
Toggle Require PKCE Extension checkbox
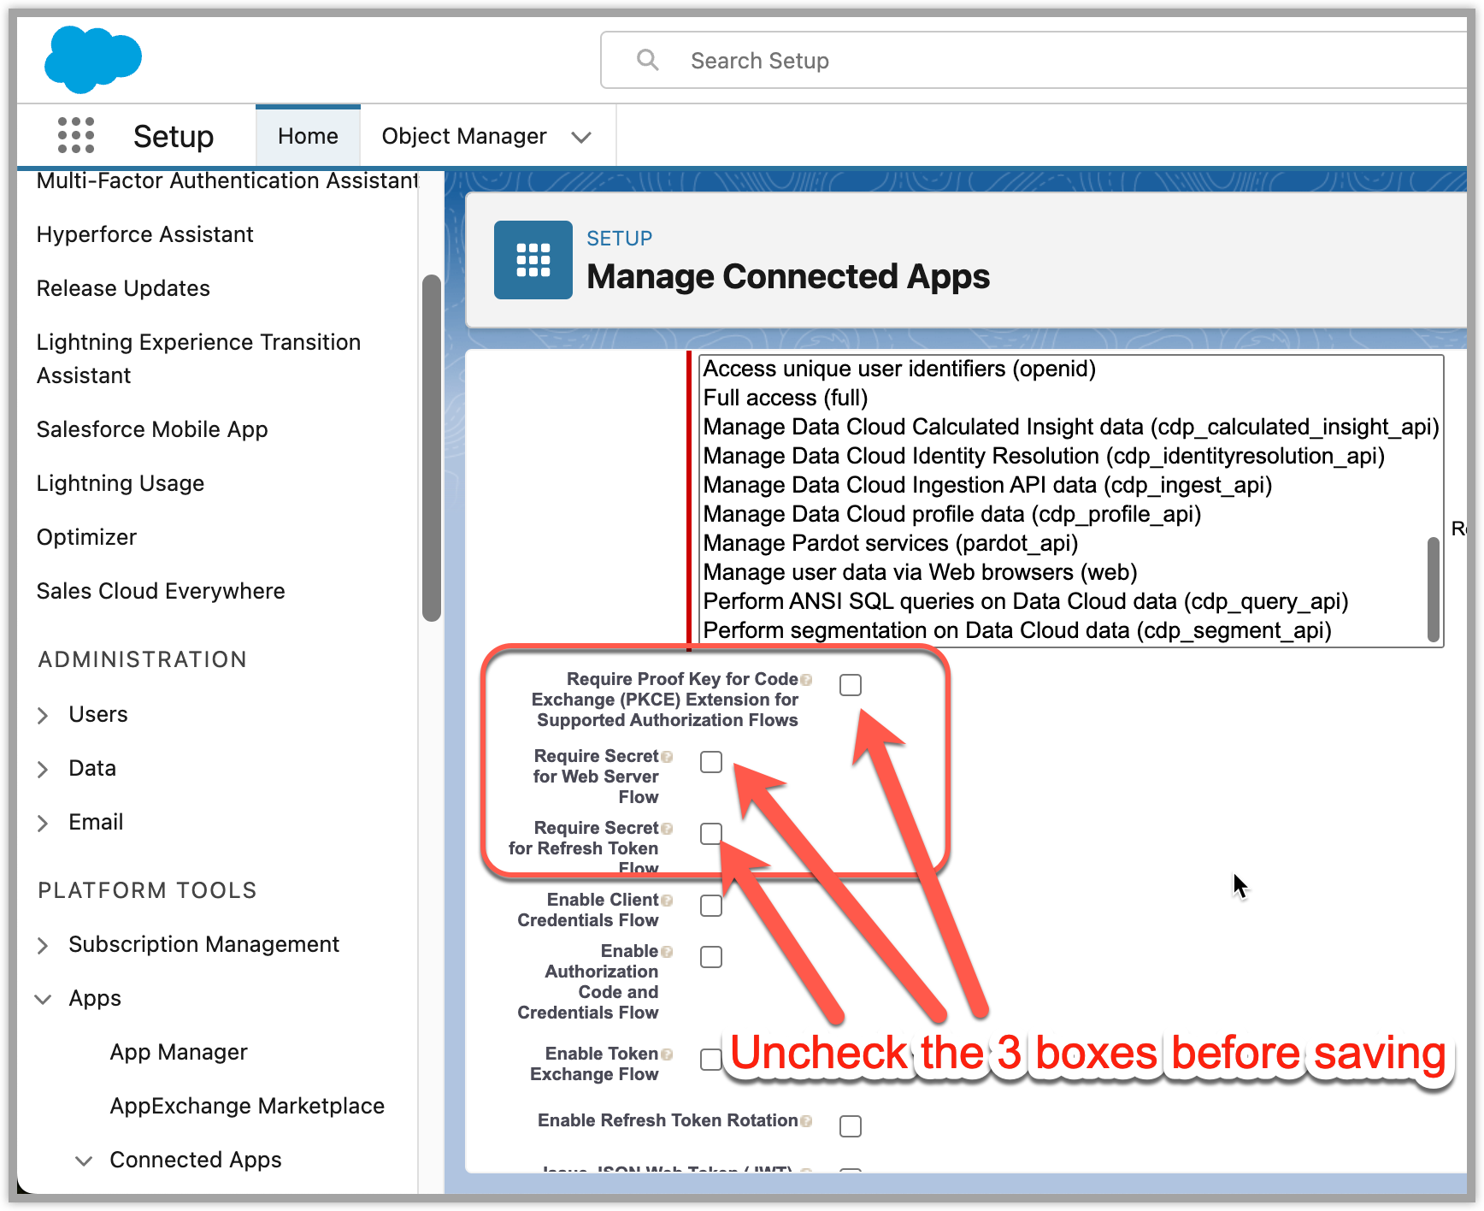[851, 685]
